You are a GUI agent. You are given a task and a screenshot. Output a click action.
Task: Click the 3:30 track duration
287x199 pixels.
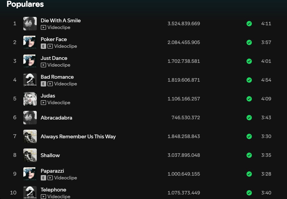tap(266, 136)
